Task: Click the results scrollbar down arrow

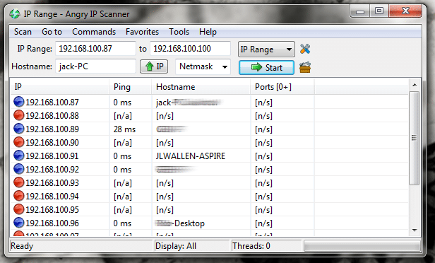Action: [415, 230]
